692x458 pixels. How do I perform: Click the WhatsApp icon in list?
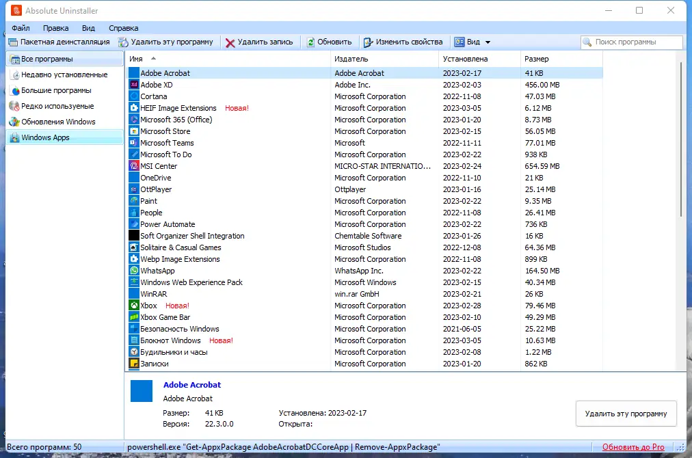(134, 271)
